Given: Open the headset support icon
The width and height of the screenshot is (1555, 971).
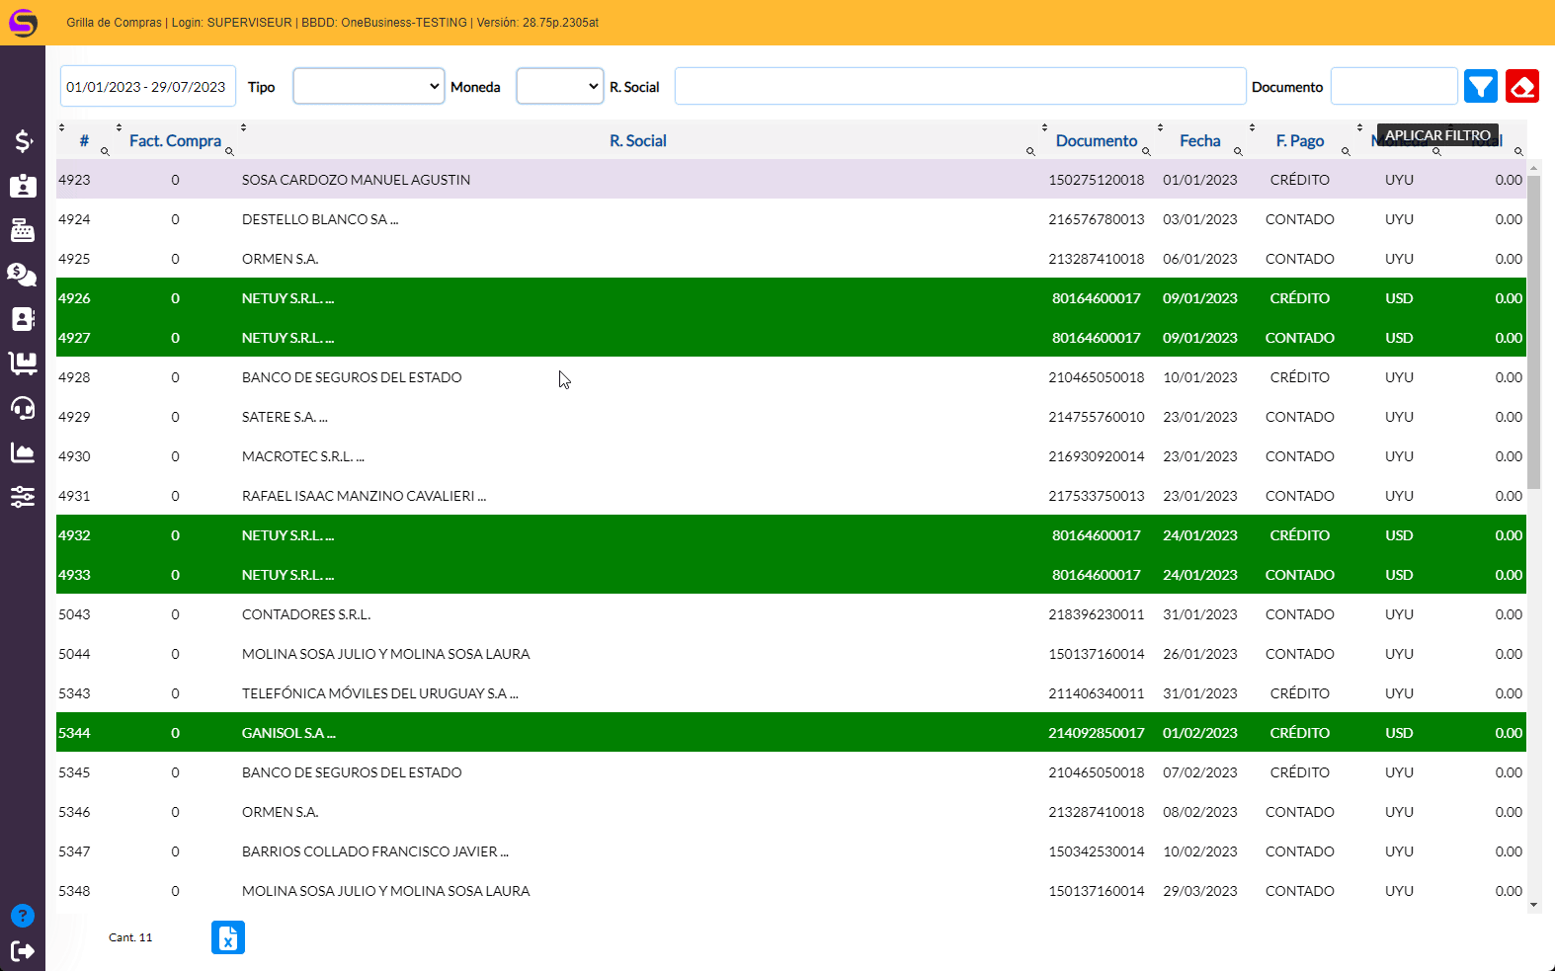Looking at the screenshot, I should 23,408.
